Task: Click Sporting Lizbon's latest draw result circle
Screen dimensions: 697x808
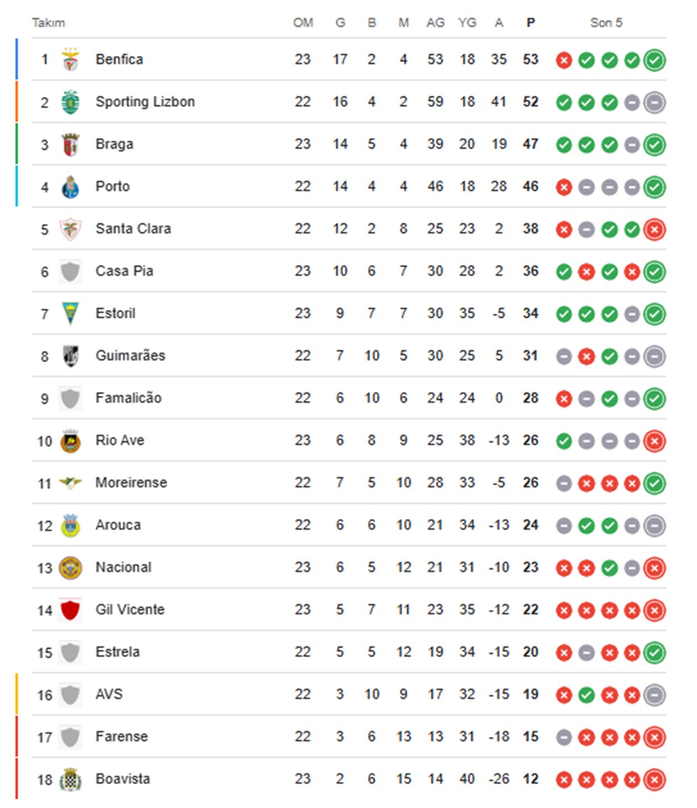Action: pyautogui.click(x=655, y=103)
